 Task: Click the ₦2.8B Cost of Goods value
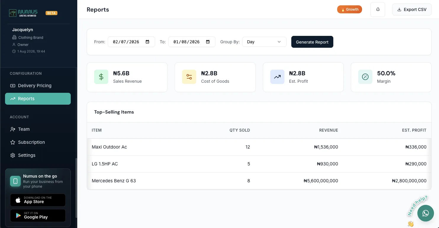pyautogui.click(x=209, y=73)
